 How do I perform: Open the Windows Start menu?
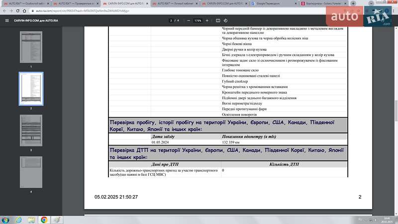[6, 220]
